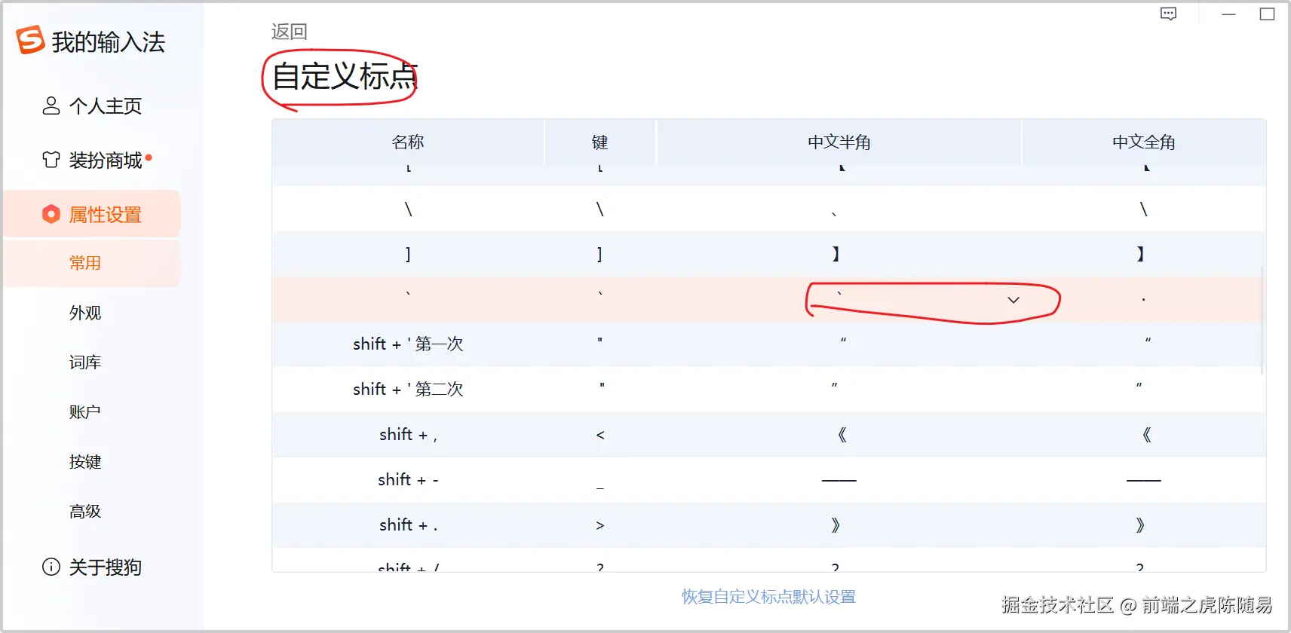1291x633 pixels.
Task: Switch to the 常用 settings tab
Action: click(x=92, y=263)
